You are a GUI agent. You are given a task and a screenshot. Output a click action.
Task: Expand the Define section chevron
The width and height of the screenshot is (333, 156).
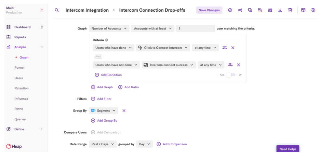pos(42,129)
